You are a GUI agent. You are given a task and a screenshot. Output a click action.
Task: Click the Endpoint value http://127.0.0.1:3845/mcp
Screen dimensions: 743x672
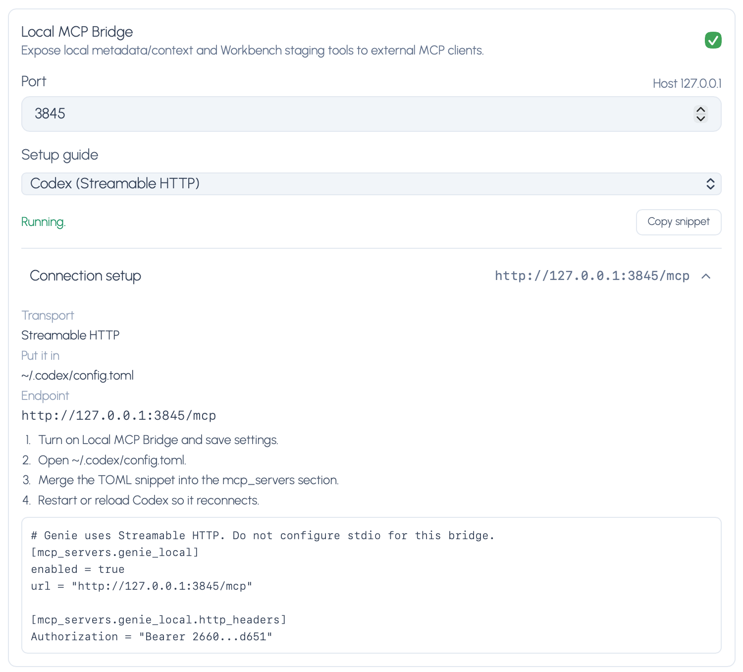tap(119, 415)
